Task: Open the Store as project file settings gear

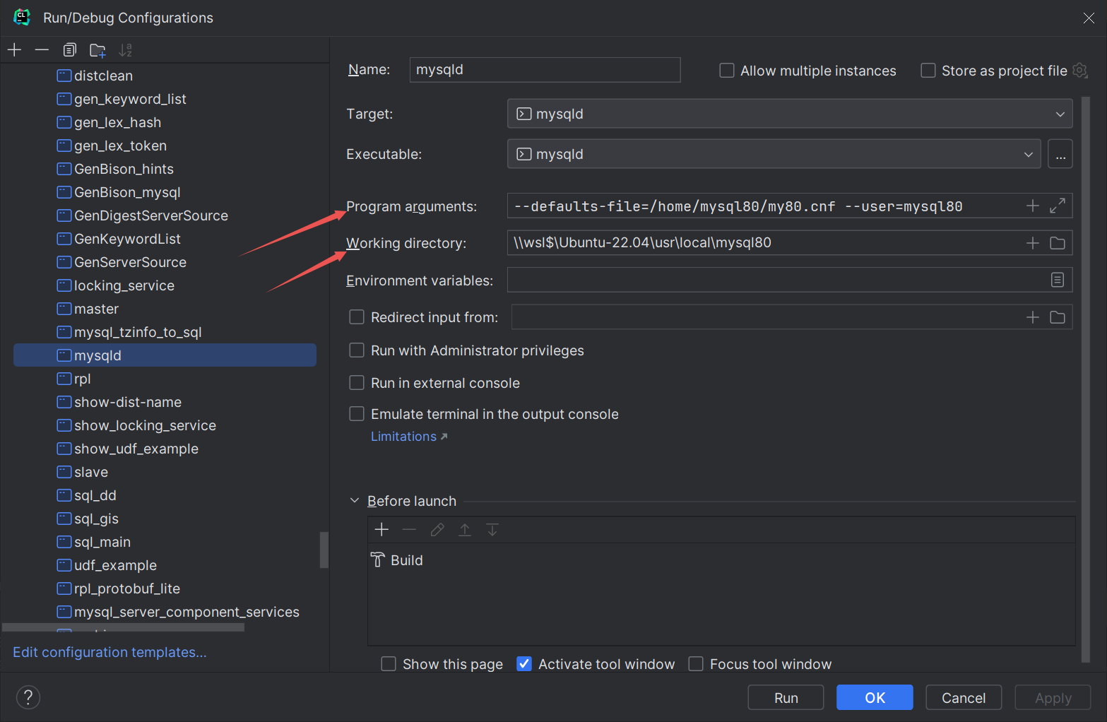Action: (1079, 70)
